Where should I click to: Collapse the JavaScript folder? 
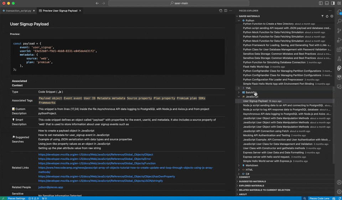[x=239, y=97]
